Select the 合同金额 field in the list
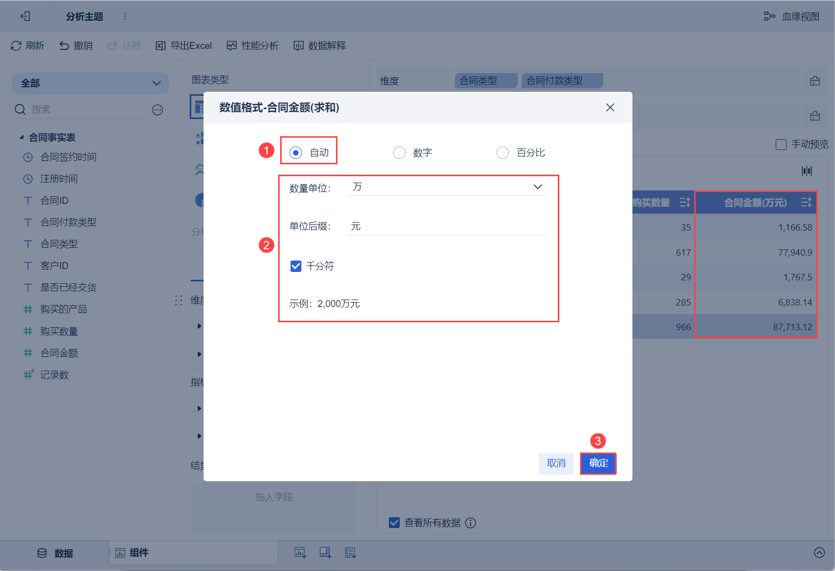This screenshot has height=571, width=835. point(51,353)
